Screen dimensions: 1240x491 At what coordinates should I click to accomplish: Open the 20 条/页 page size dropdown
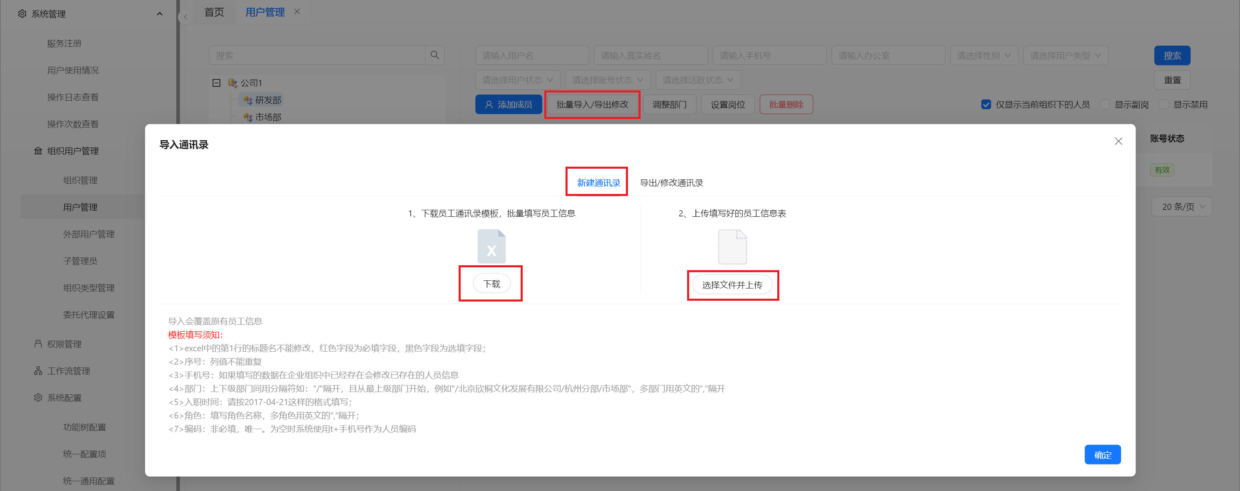coord(1181,207)
